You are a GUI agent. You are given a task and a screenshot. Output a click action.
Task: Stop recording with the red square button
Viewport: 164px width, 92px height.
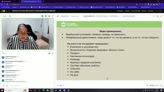[x=10, y=16]
